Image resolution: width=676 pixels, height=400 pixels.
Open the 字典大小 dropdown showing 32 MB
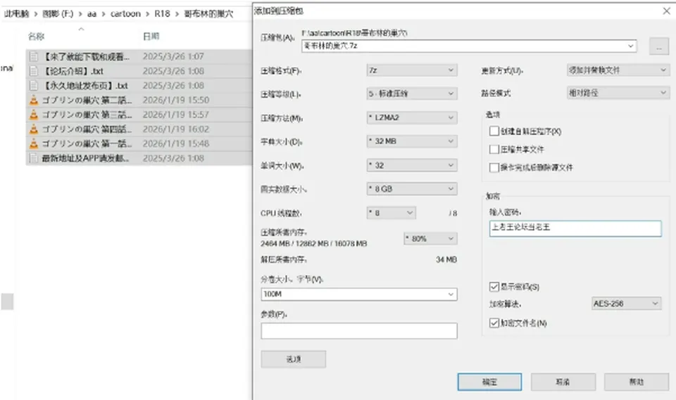coord(412,141)
